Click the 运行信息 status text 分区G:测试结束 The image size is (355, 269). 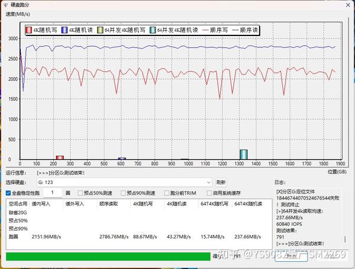click(61, 173)
